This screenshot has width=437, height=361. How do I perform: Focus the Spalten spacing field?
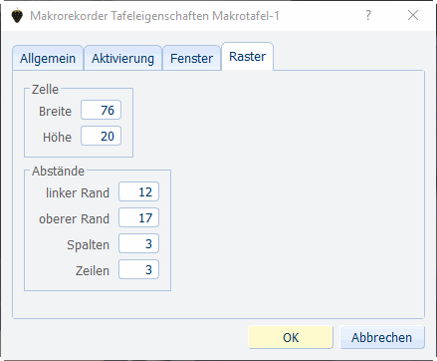tap(138, 243)
